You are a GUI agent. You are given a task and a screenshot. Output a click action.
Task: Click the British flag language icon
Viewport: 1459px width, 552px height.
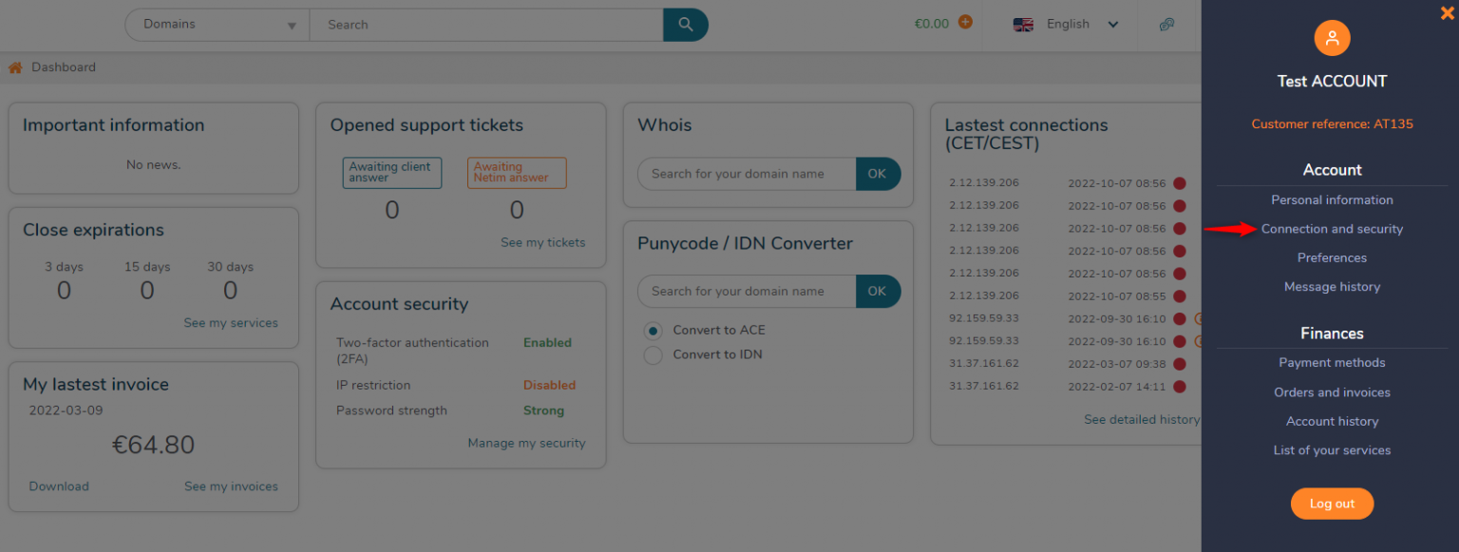pyautogui.click(x=1023, y=25)
